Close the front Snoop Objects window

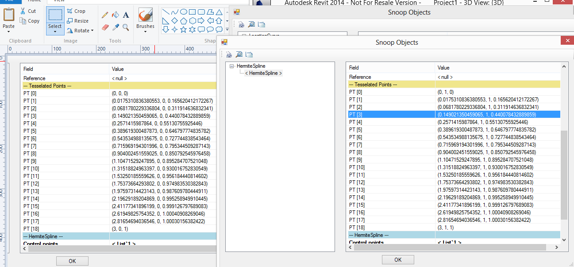click(567, 40)
